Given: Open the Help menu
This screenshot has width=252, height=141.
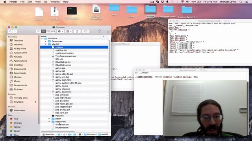Looking at the screenshot, I should (x=66, y=2).
